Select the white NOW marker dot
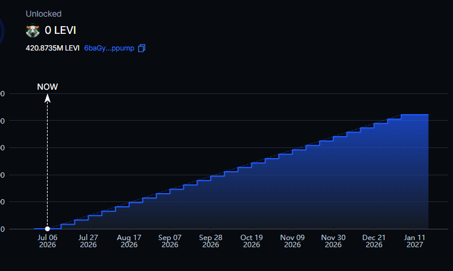The width and height of the screenshot is (453, 271). [48, 229]
